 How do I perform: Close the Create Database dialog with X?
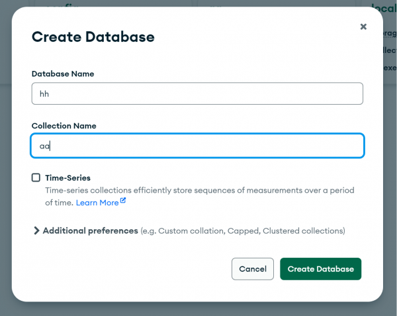363,26
